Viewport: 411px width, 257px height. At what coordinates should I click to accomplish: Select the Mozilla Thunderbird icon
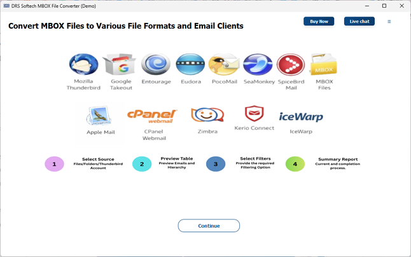click(x=83, y=64)
